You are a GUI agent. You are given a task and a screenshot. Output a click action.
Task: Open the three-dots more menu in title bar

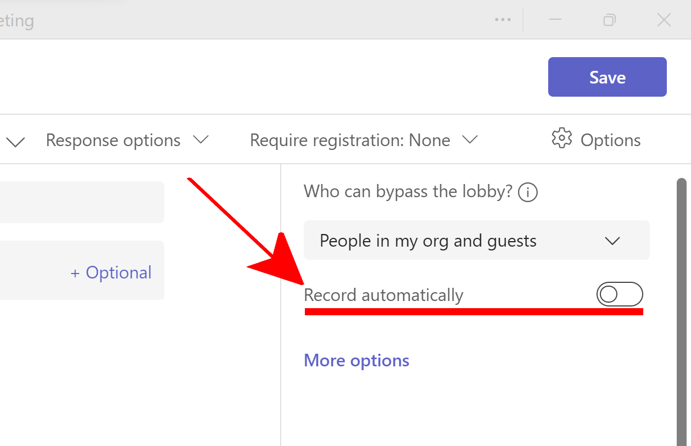pyautogui.click(x=503, y=20)
